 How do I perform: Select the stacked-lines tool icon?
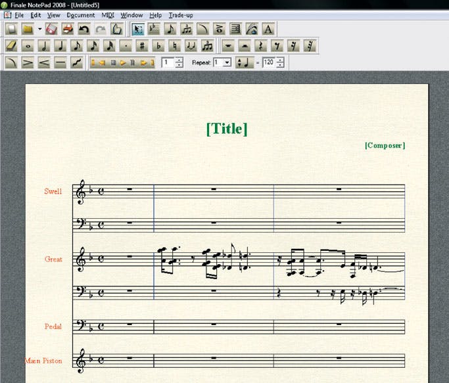[x=235, y=29]
